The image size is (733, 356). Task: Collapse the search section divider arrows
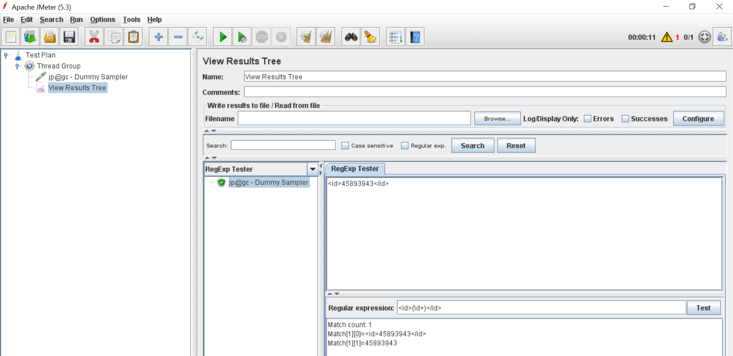pos(210,158)
